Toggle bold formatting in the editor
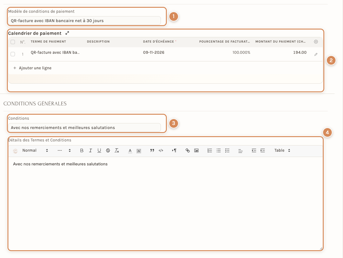Viewport: 343px width, 258px height. (x=82, y=150)
